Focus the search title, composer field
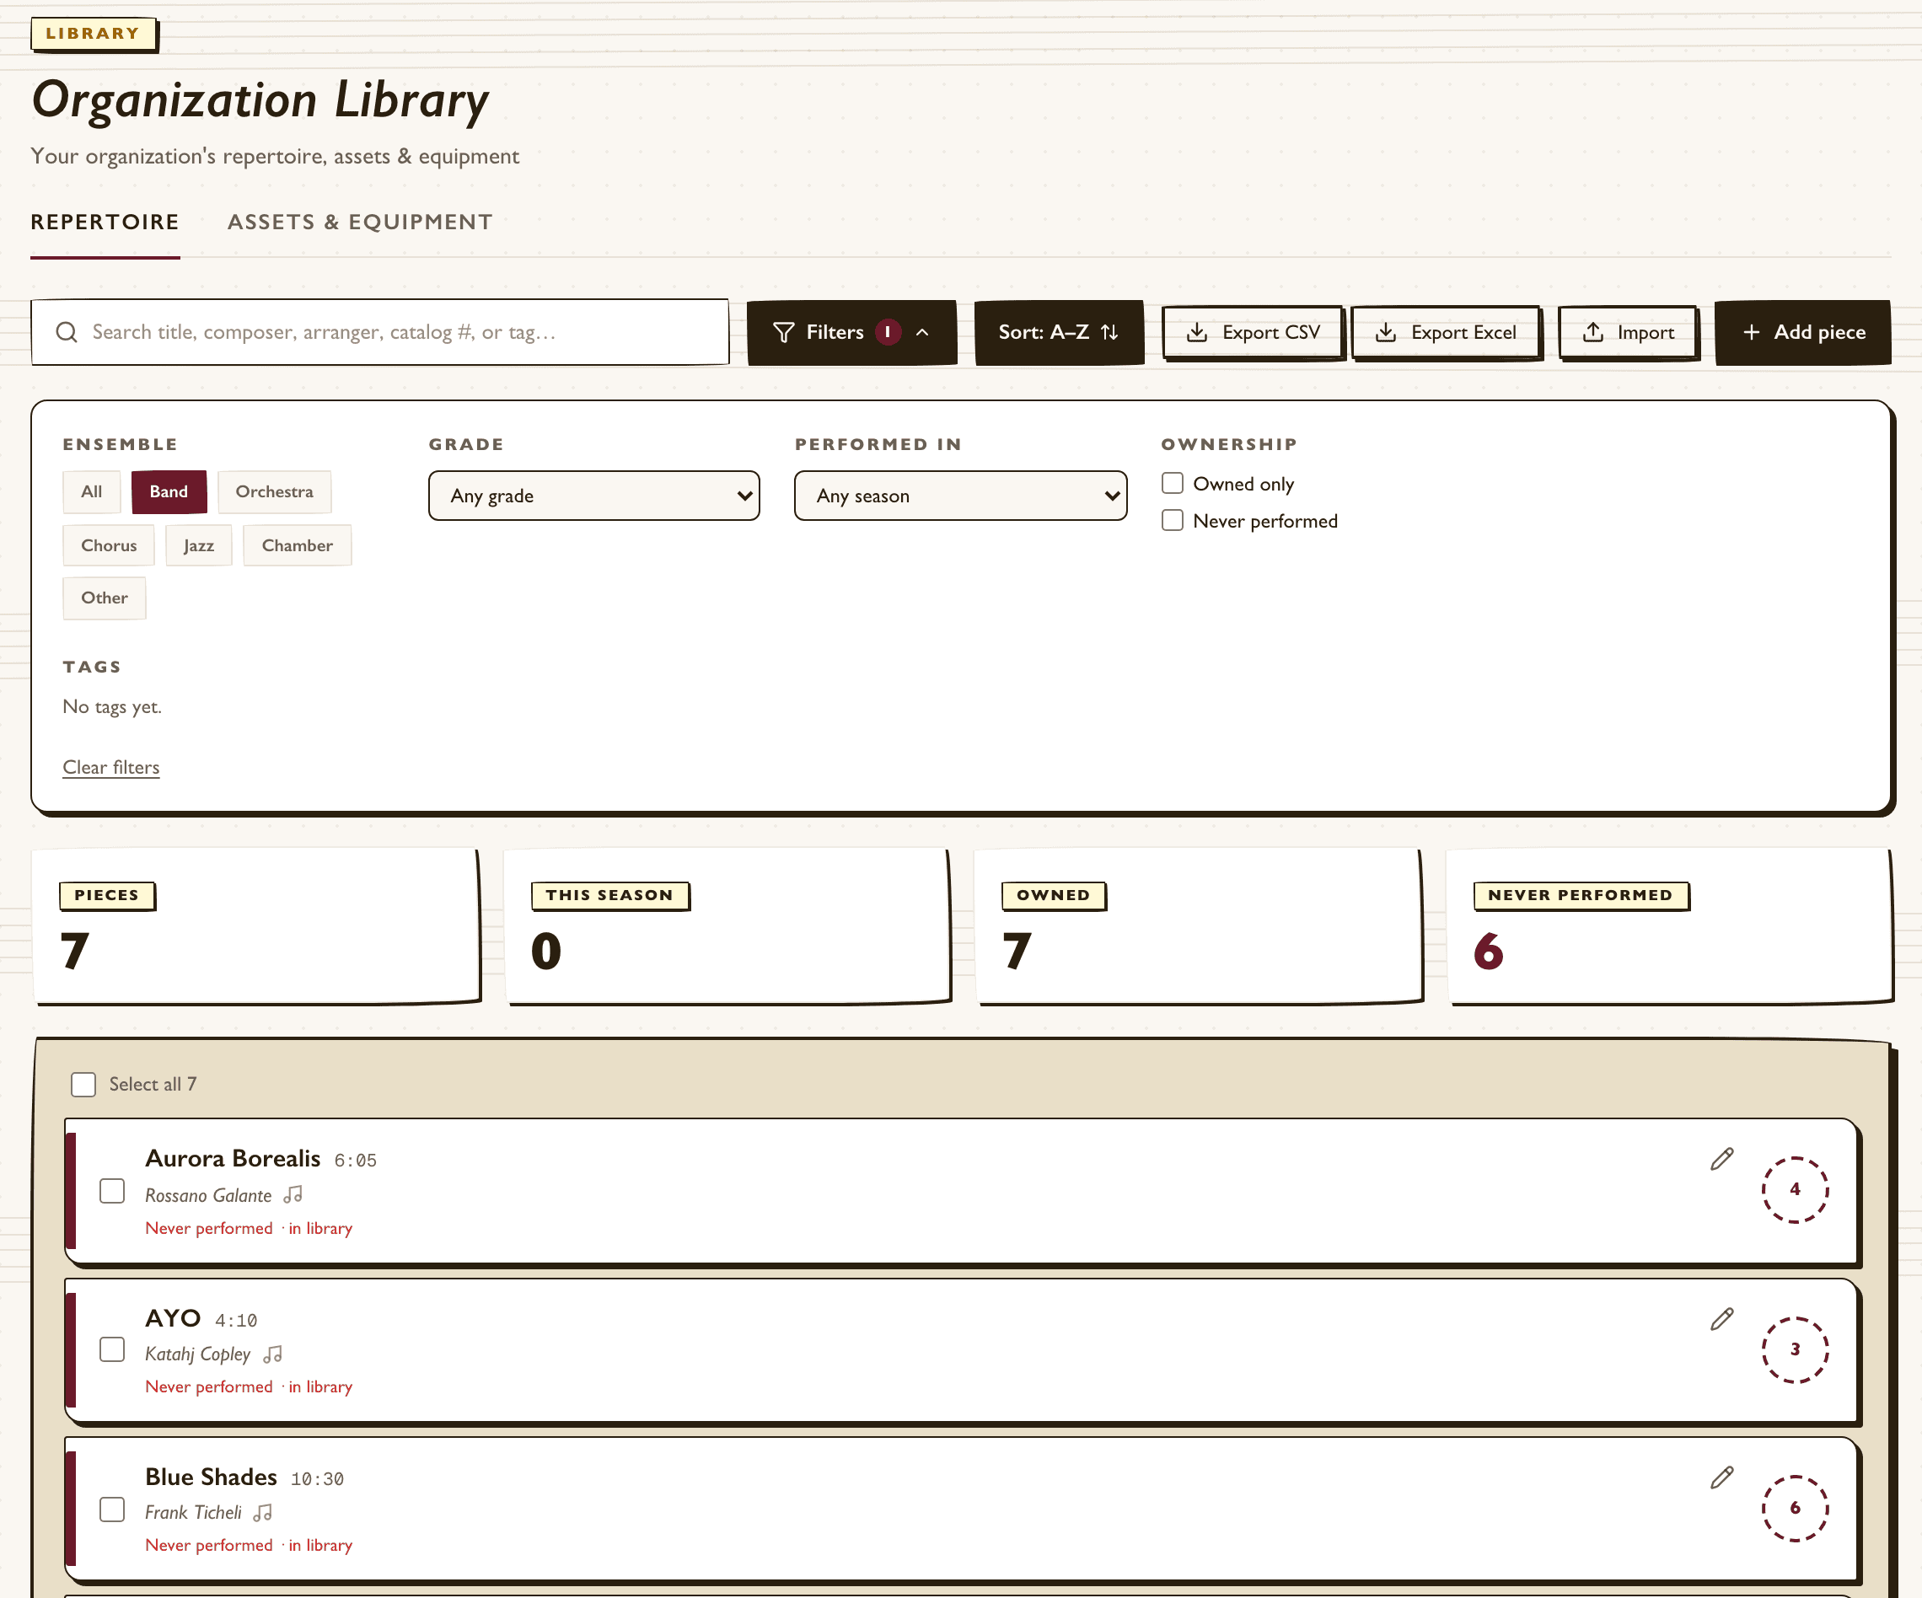1922x1598 pixels. 380,332
